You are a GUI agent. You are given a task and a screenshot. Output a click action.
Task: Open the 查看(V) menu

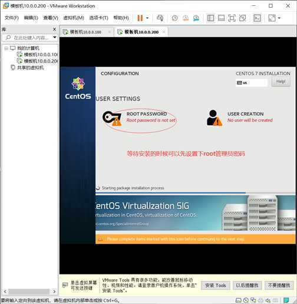click(x=51, y=18)
